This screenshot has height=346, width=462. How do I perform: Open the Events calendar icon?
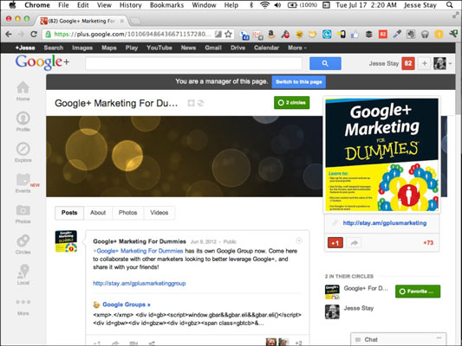pos(23,179)
